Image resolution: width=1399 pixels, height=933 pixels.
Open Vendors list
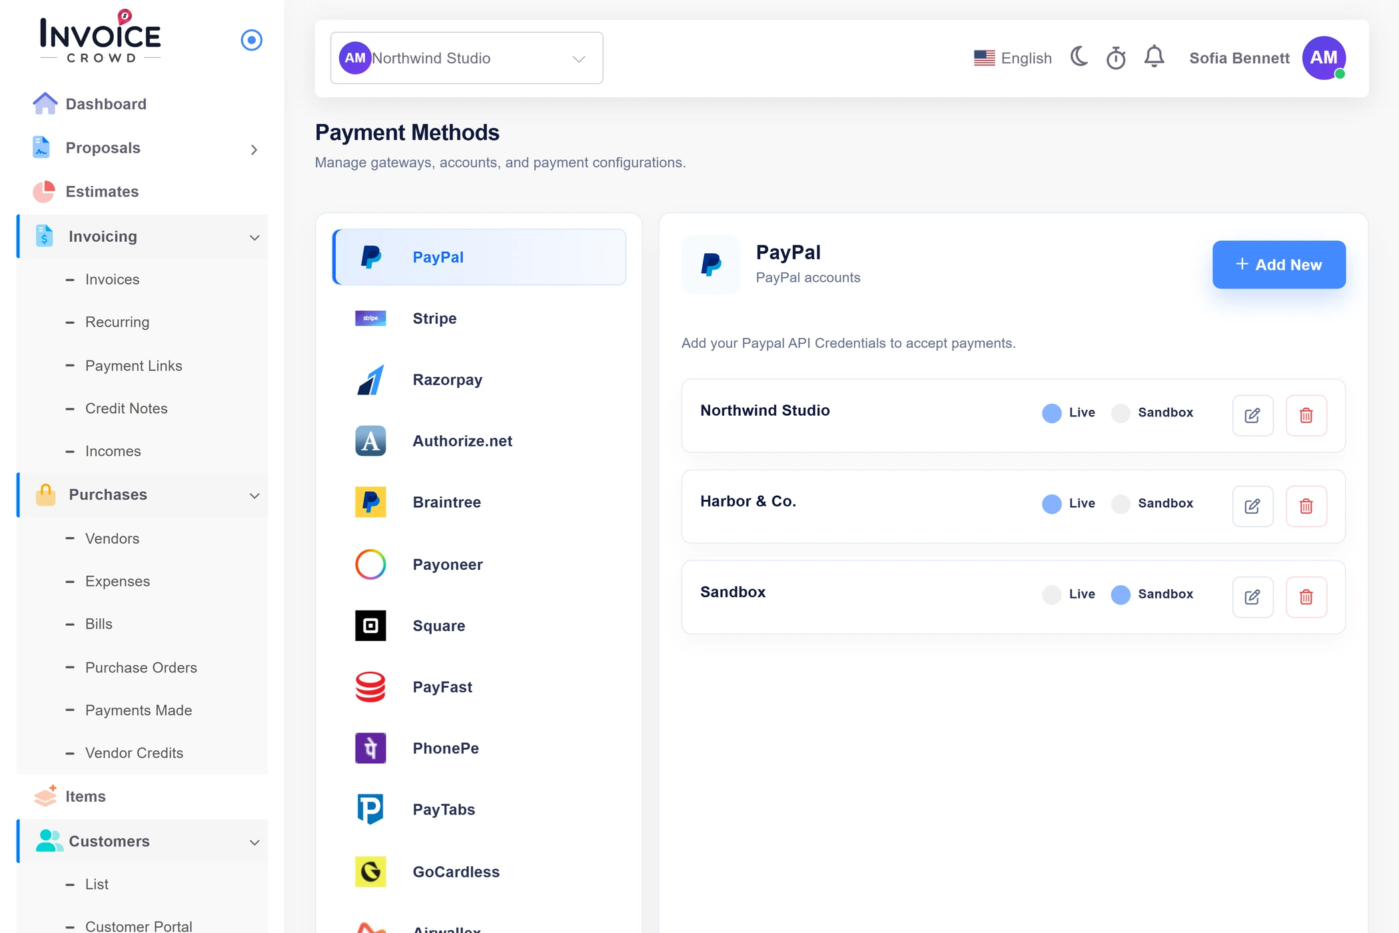112,538
